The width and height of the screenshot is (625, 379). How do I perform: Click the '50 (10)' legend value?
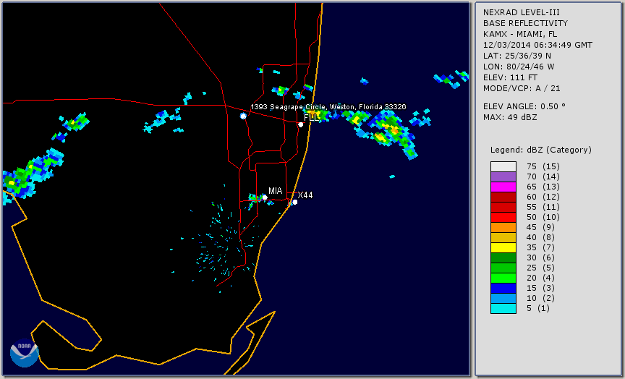543,217
